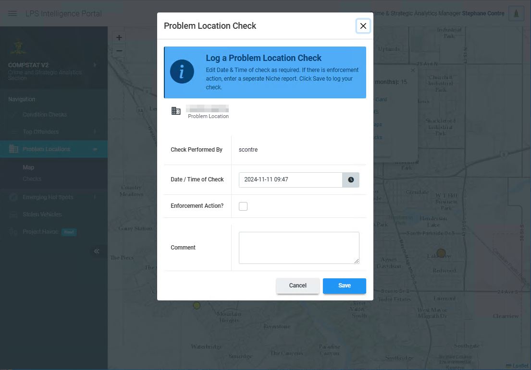
Task: Click the hamburger menu icon
Action: pyautogui.click(x=13, y=14)
